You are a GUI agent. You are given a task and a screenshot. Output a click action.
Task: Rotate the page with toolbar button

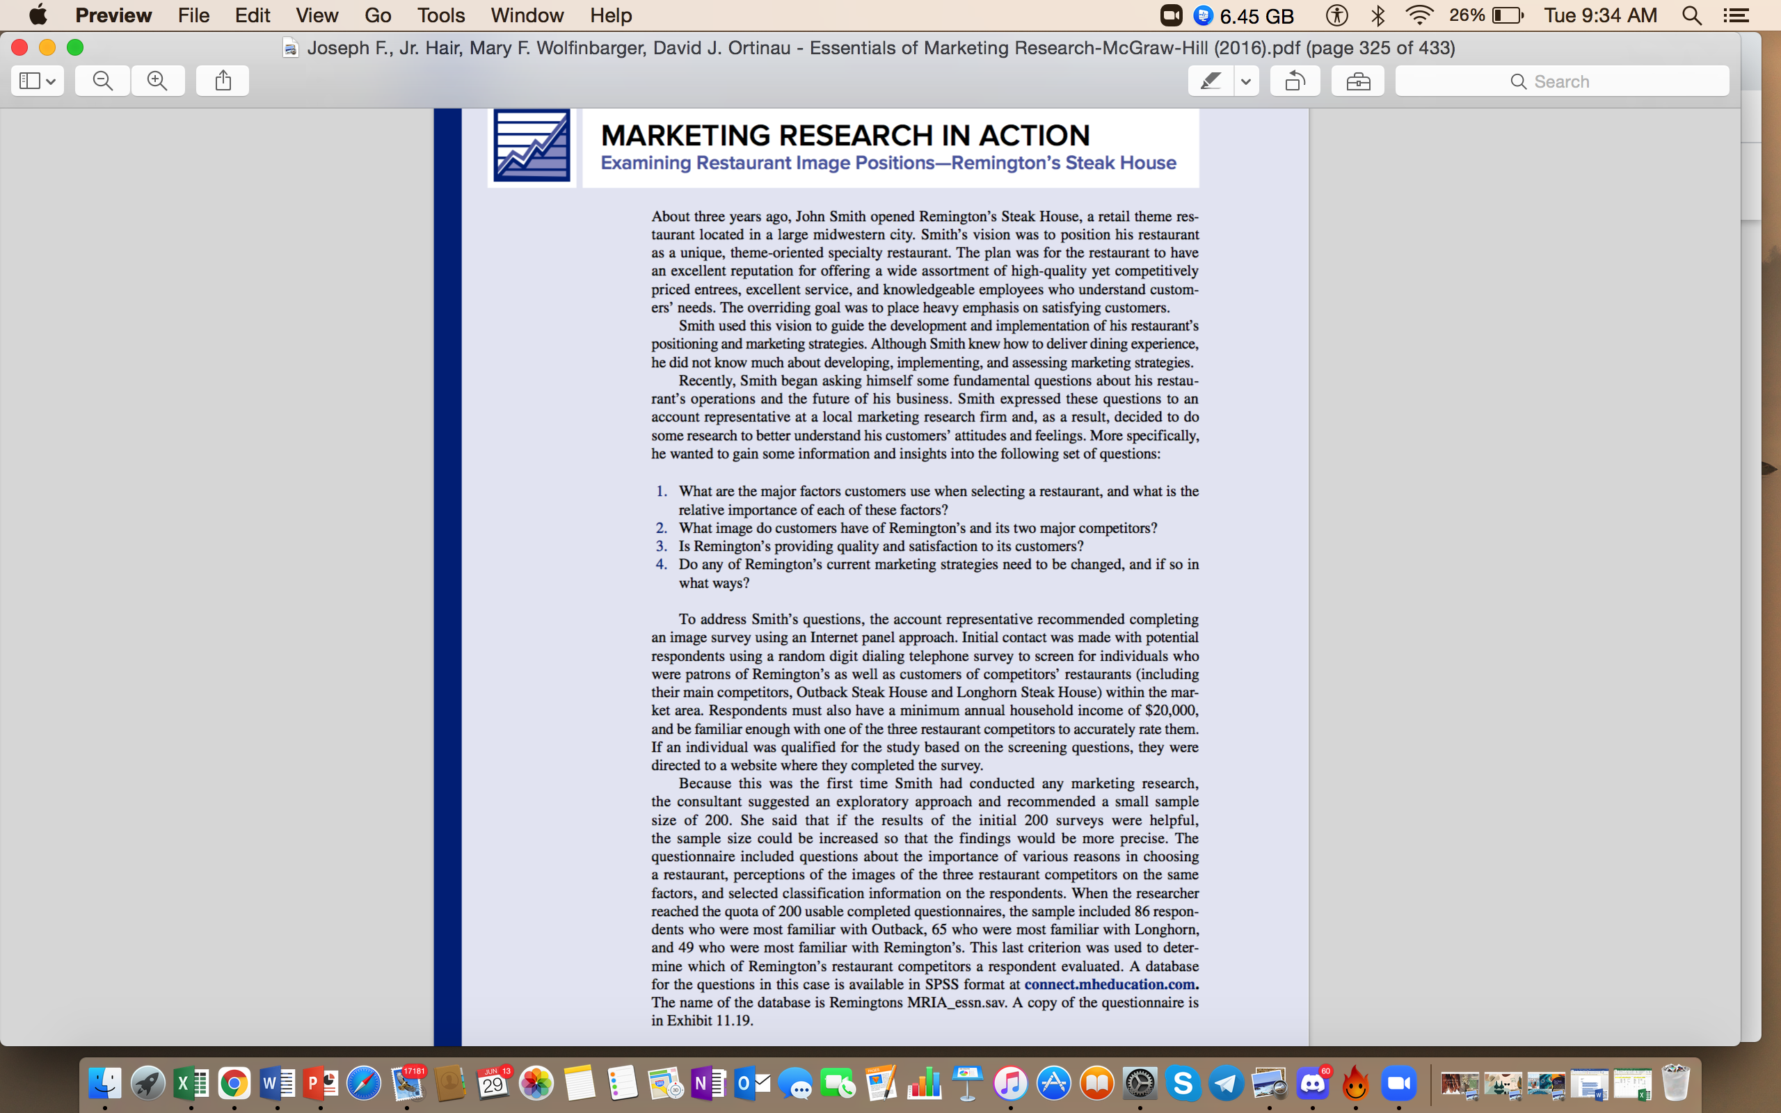click(x=1295, y=81)
